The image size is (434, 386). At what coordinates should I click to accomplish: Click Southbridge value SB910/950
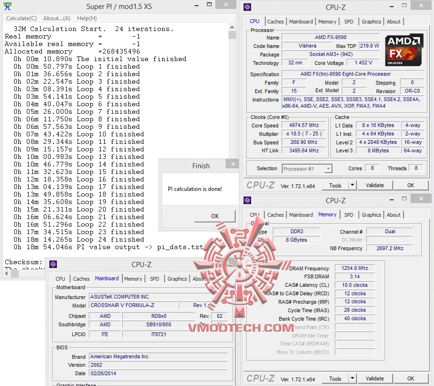[158, 324]
